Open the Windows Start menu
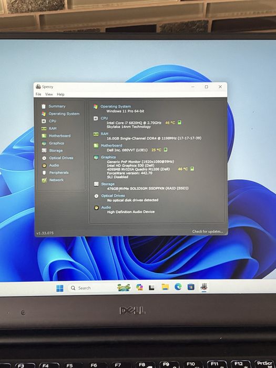The image size is (276, 368). 60,288
